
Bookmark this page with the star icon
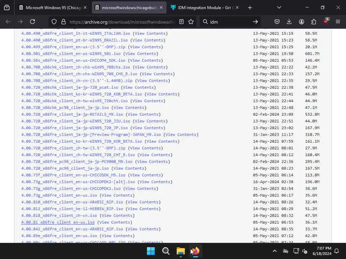191,22
